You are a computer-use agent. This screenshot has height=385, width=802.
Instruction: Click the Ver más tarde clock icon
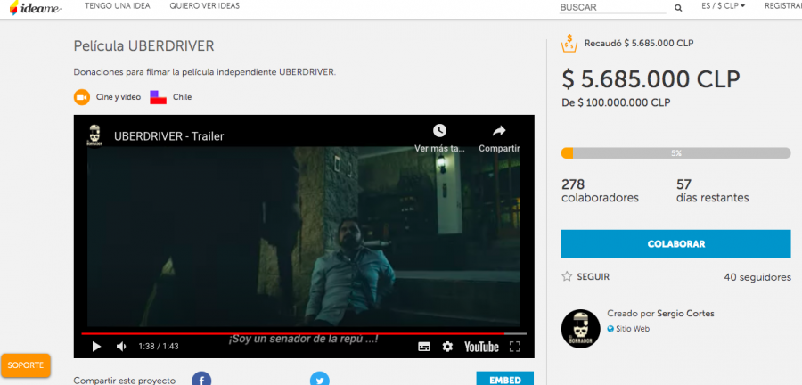[439, 130]
